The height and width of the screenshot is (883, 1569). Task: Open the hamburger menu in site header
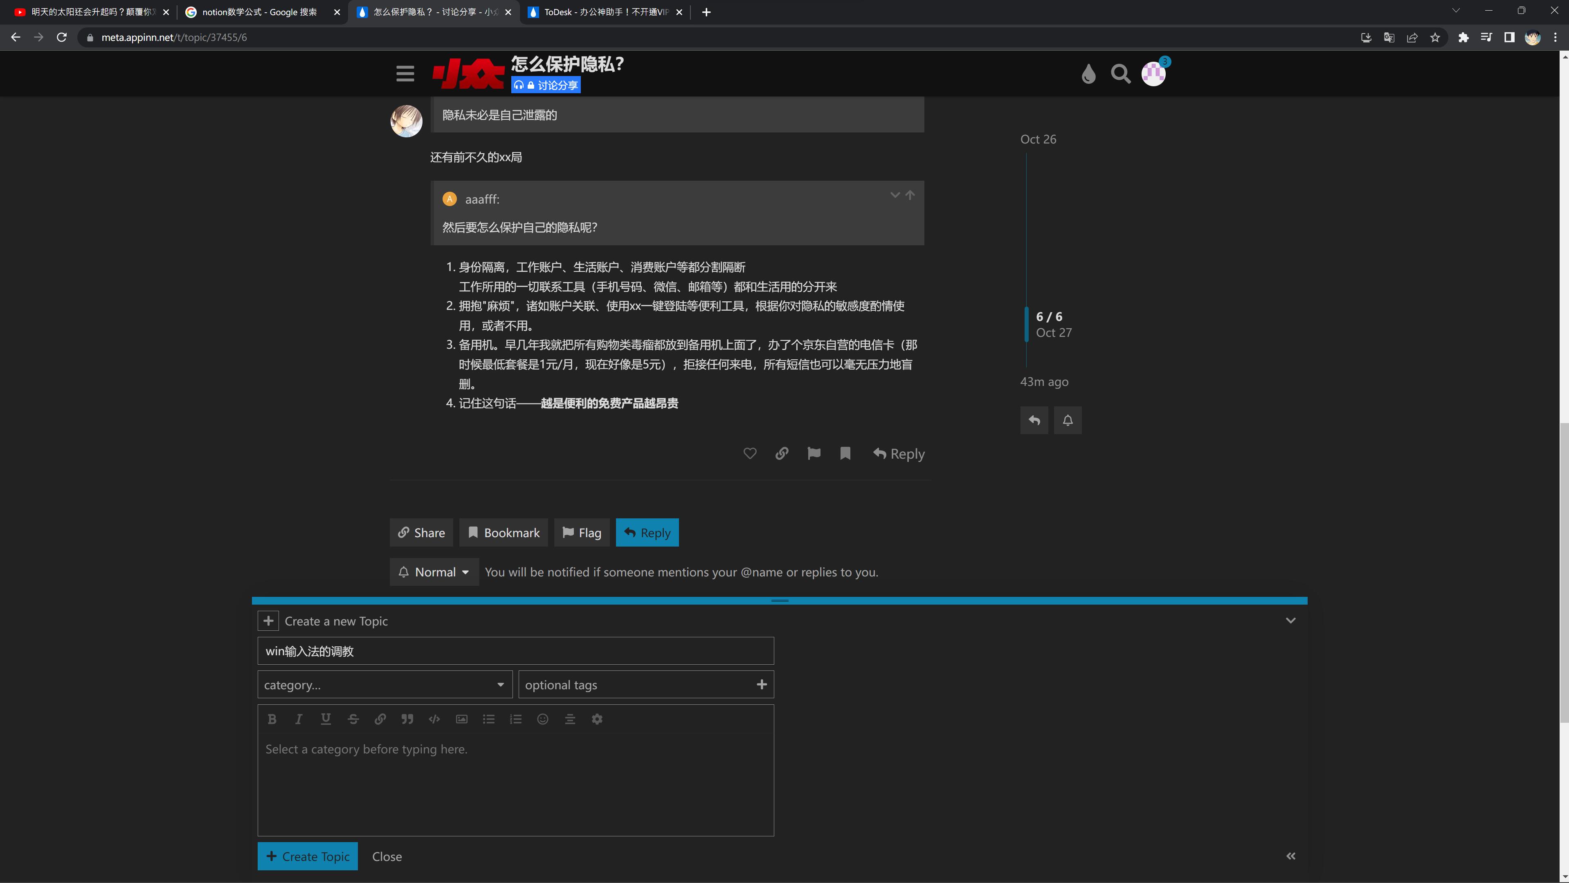(405, 74)
